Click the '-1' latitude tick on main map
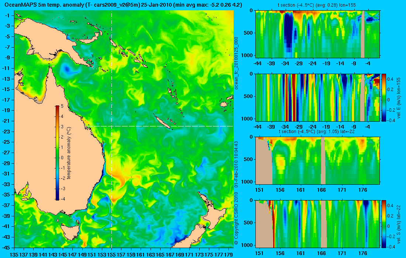This screenshot has width=406, height=258. click(7, 15)
